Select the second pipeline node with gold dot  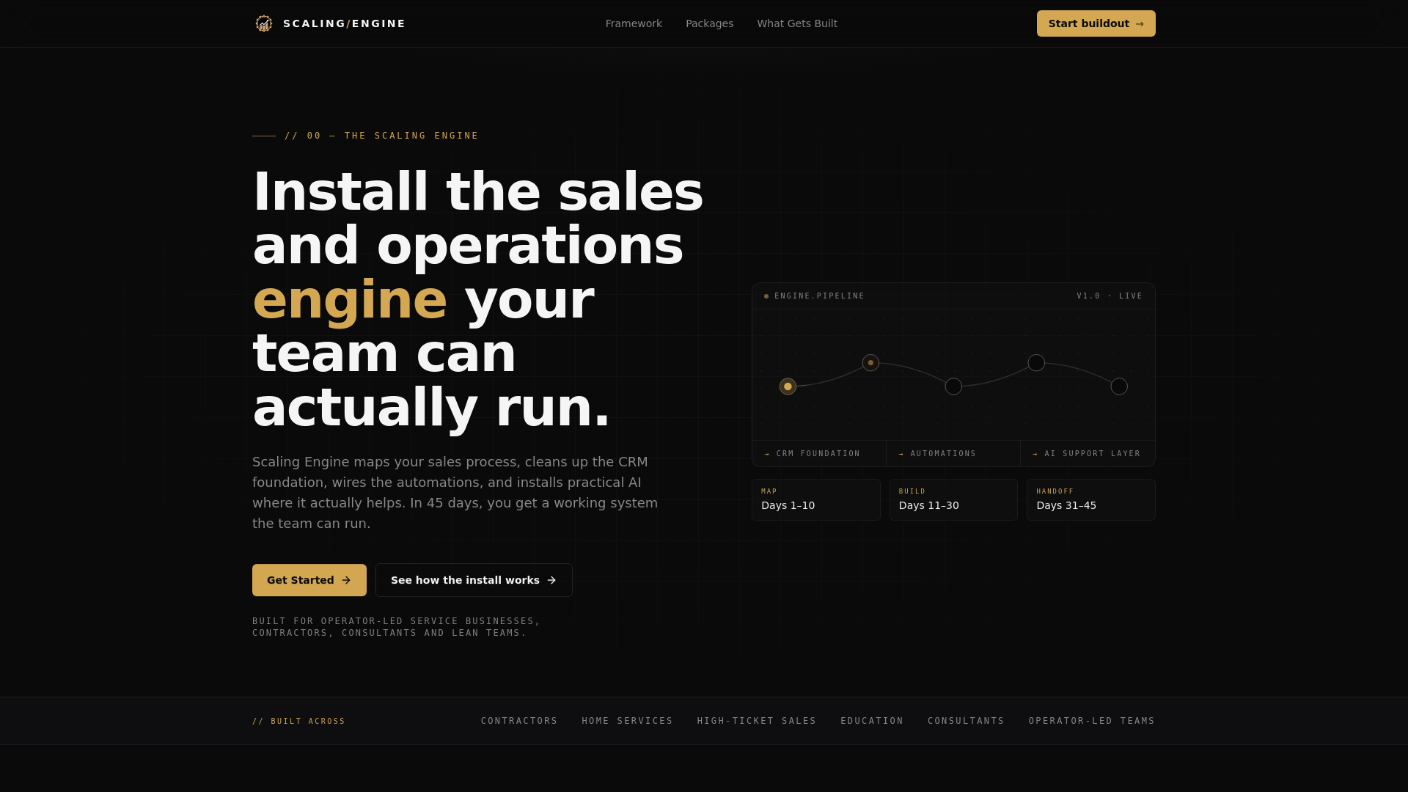870,363
